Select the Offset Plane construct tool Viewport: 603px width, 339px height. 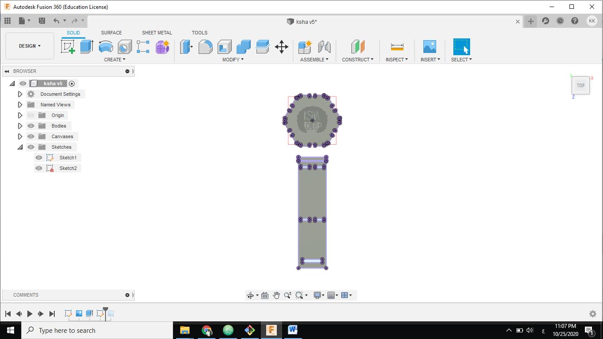point(358,47)
